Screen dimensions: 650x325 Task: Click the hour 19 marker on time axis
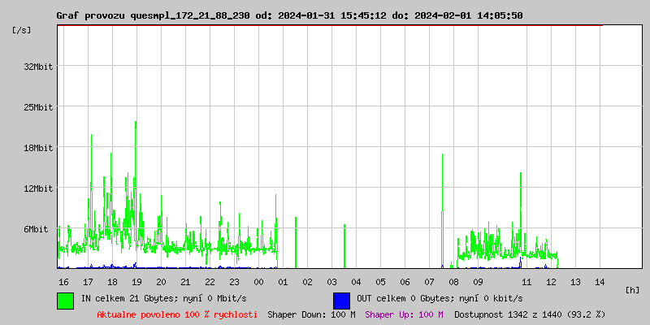pyautogui.click(x=136, y=281)
